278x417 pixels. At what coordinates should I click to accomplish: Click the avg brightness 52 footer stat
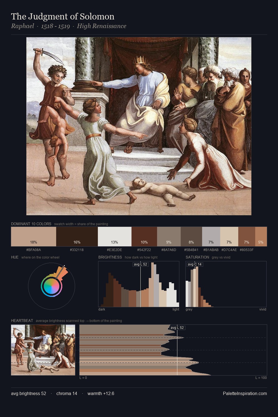point(29,393)
